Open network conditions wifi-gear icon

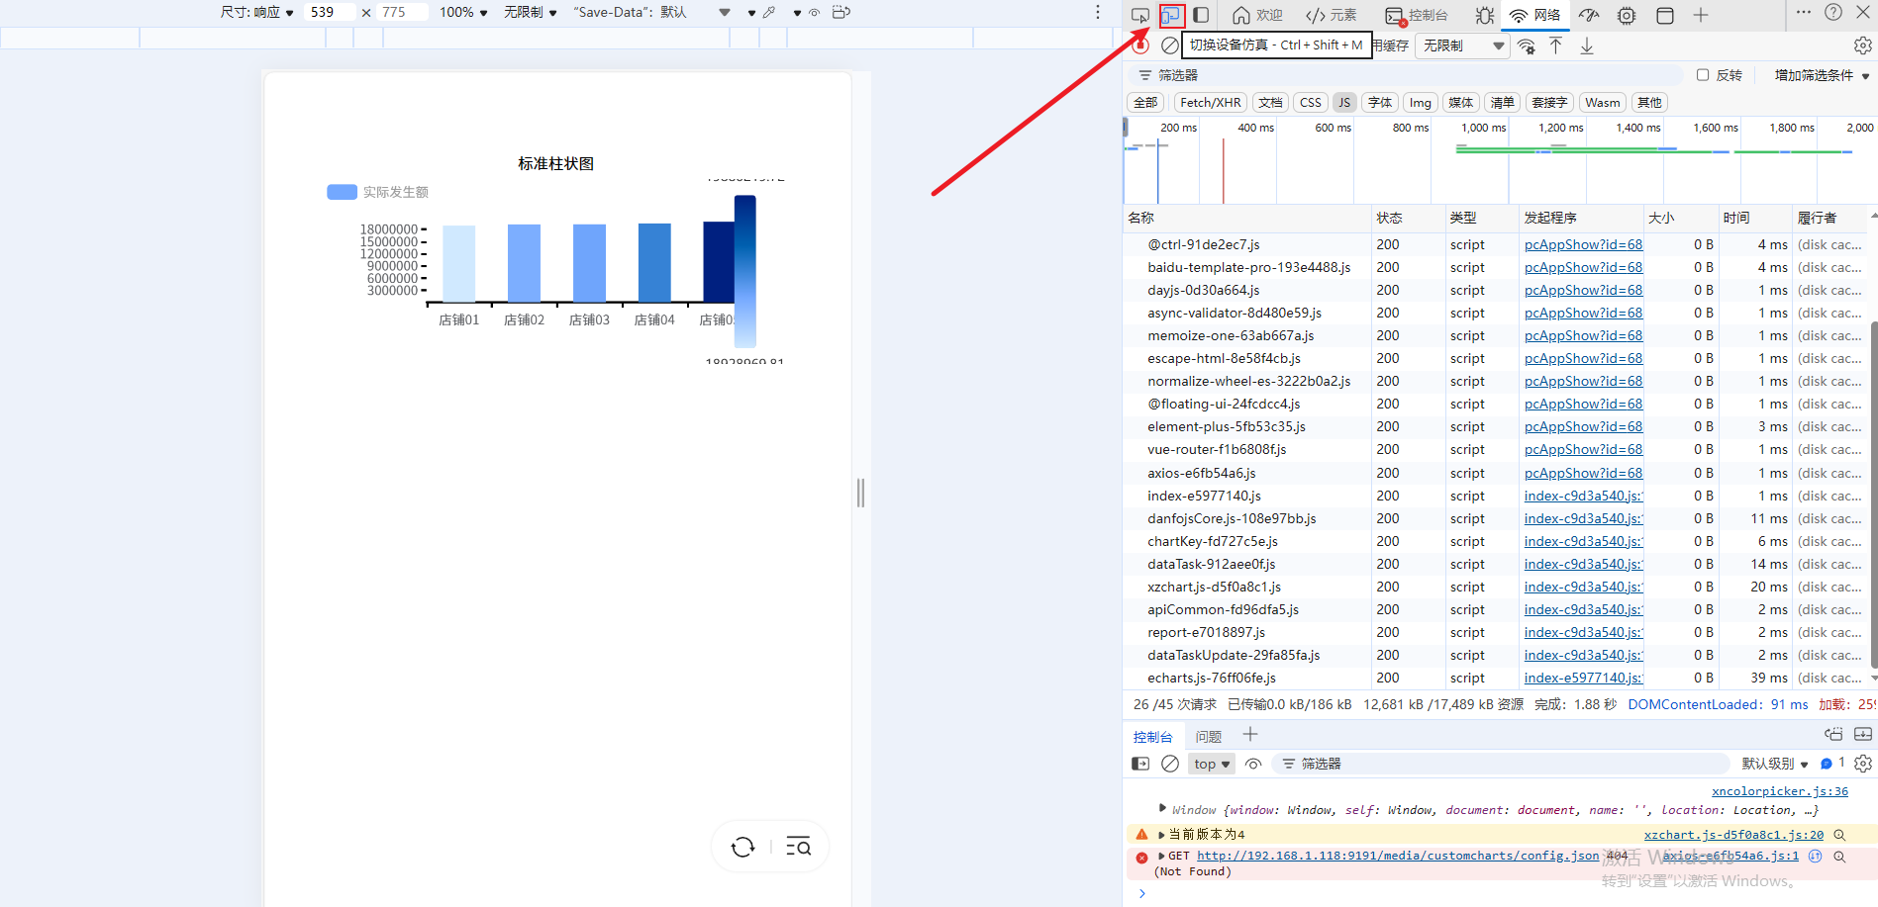pos(1527,45)
